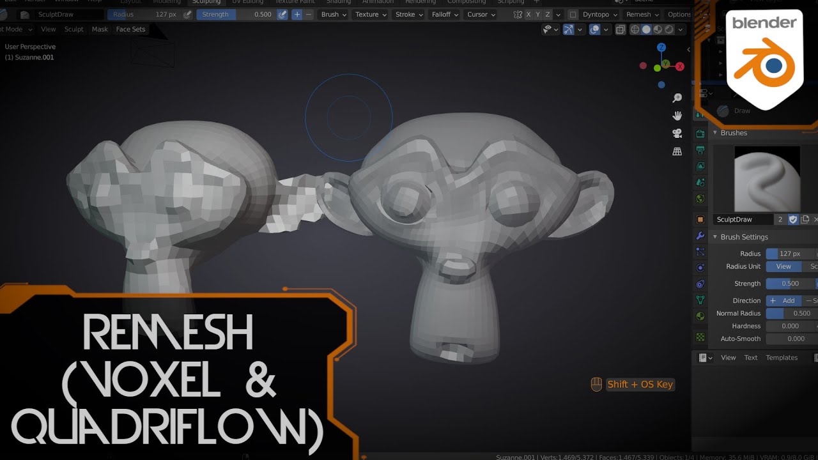Open Physics properties tab icon
818x460 pixels.
700,268
